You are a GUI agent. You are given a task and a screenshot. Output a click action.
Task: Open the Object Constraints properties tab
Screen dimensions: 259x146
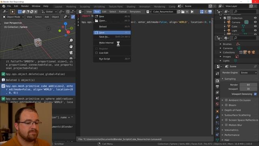coord(217,134)
